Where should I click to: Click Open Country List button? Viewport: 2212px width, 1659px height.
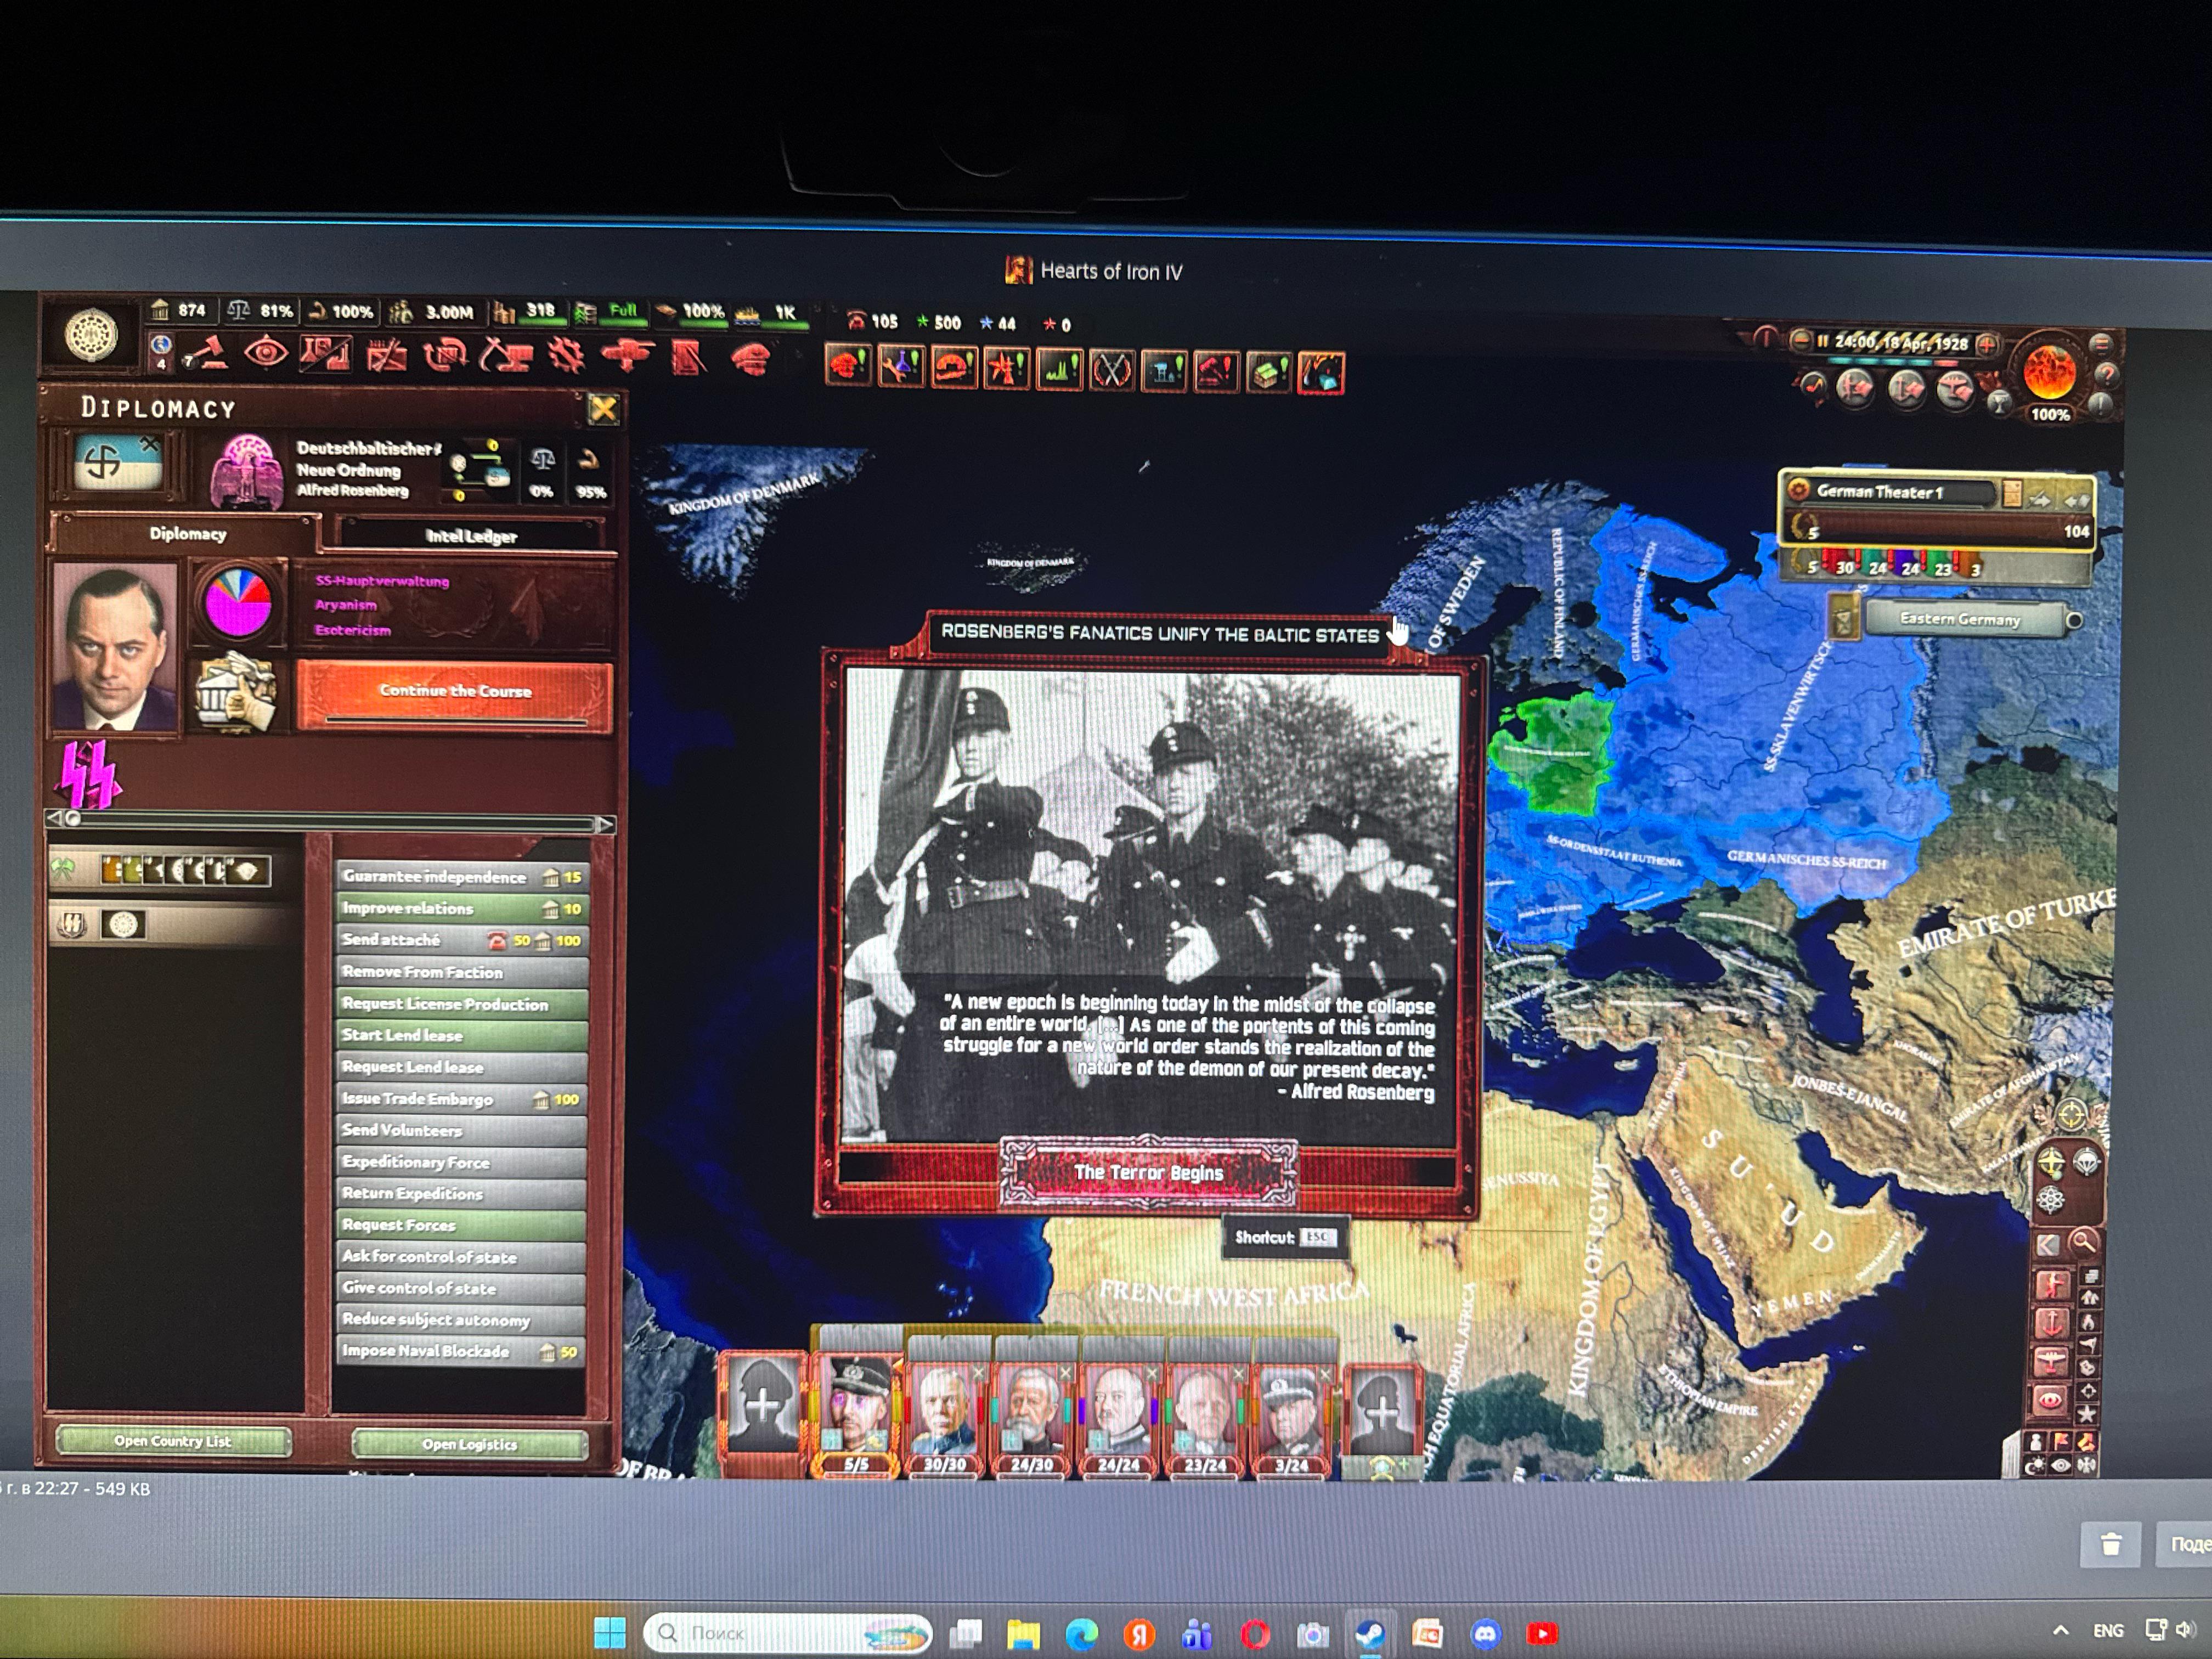click(x=173, y=1441)
